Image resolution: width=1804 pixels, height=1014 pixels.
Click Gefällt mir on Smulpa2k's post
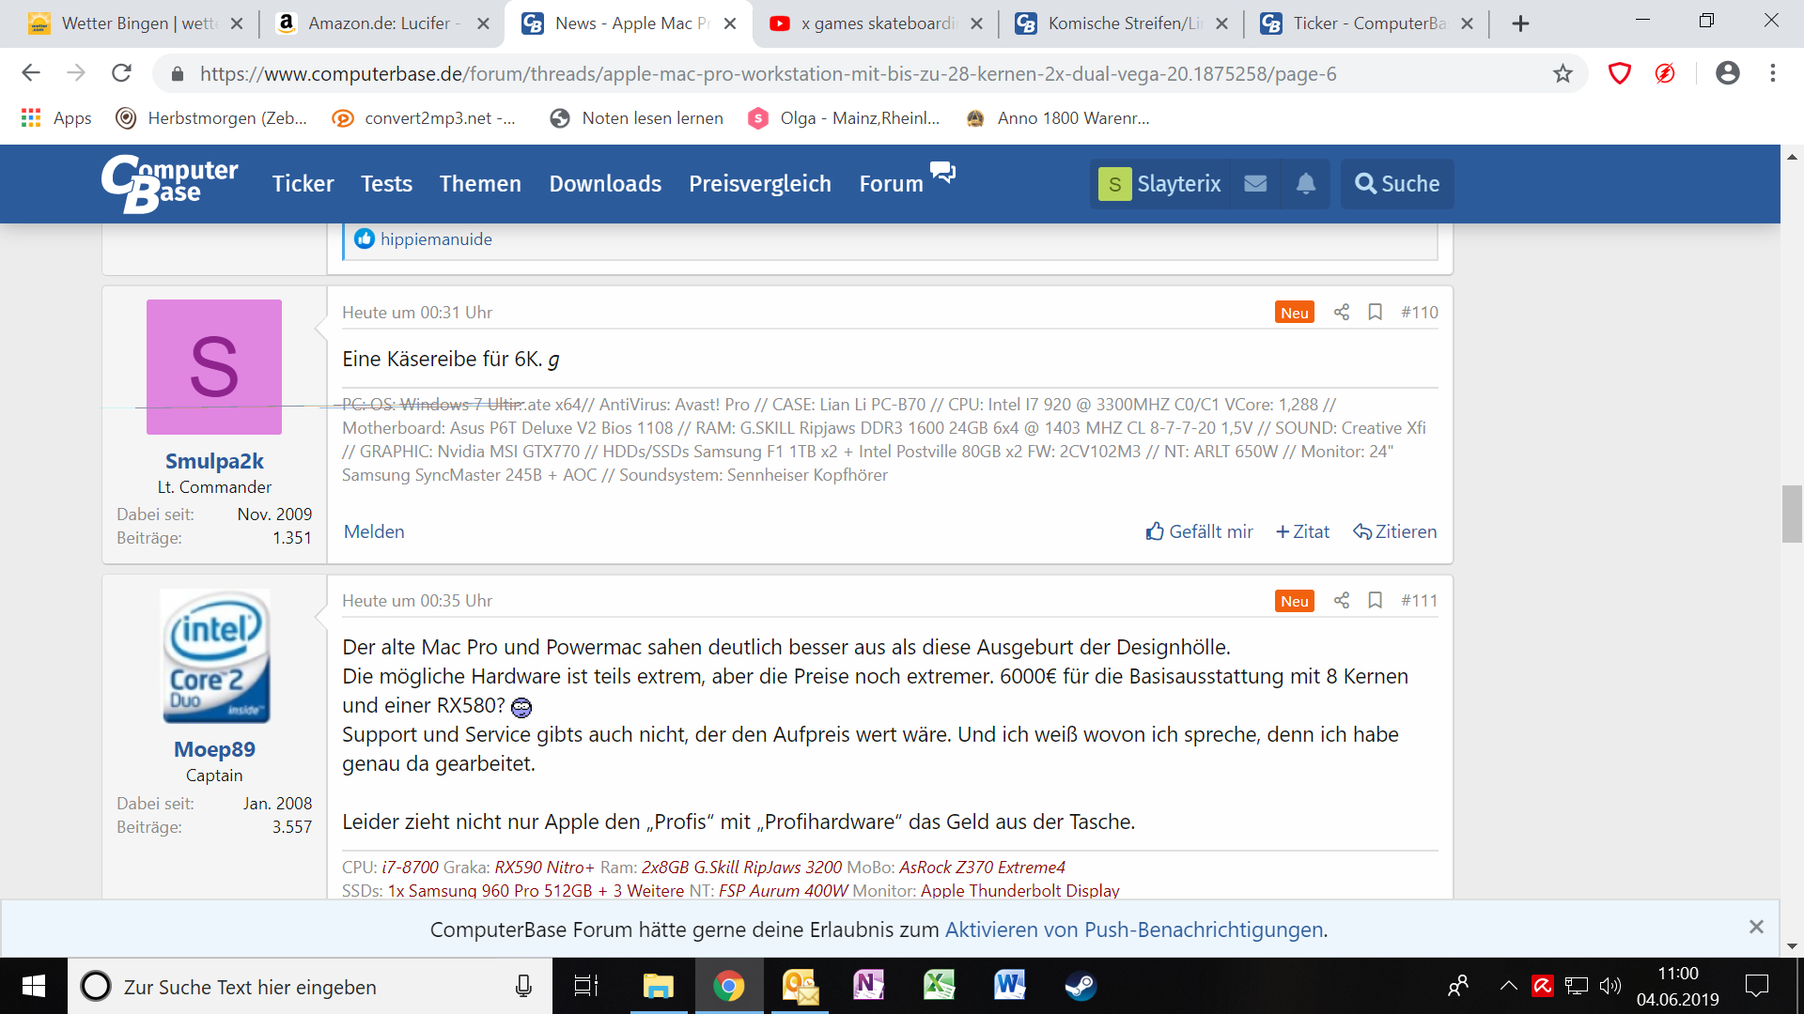(1199, 532)
